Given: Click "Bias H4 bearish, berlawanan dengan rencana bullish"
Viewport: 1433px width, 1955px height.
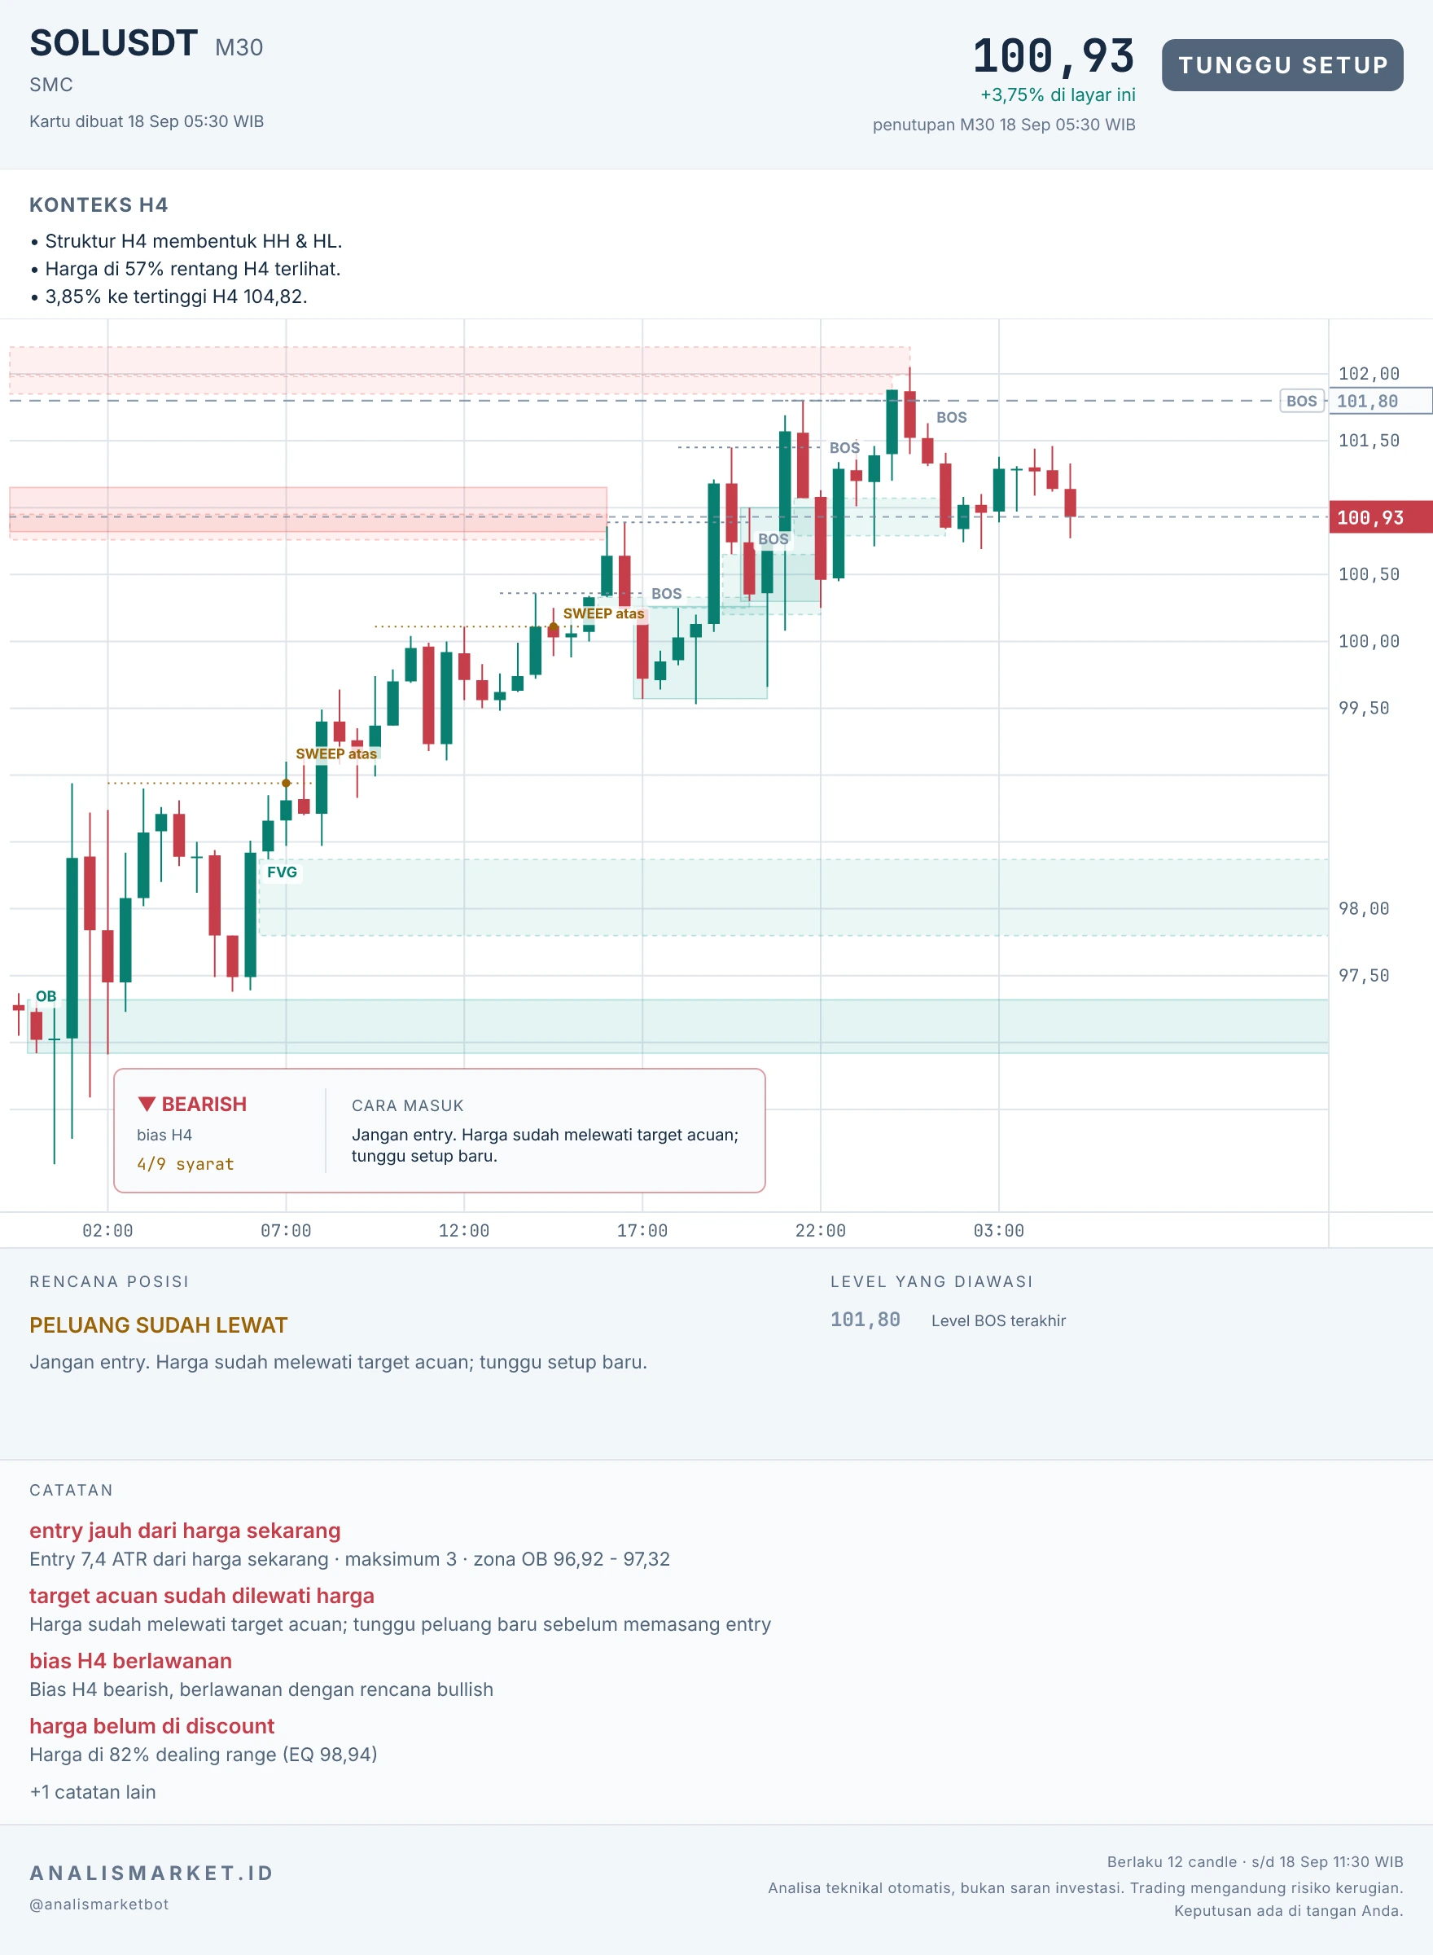Looking at the screenshot, I should pos(261,1689).
